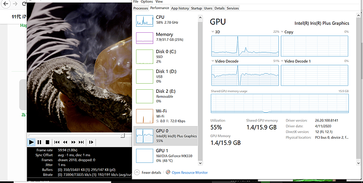Click the Video Decode 1 graph
363x183 pixels.
click(x=315, y=76)
